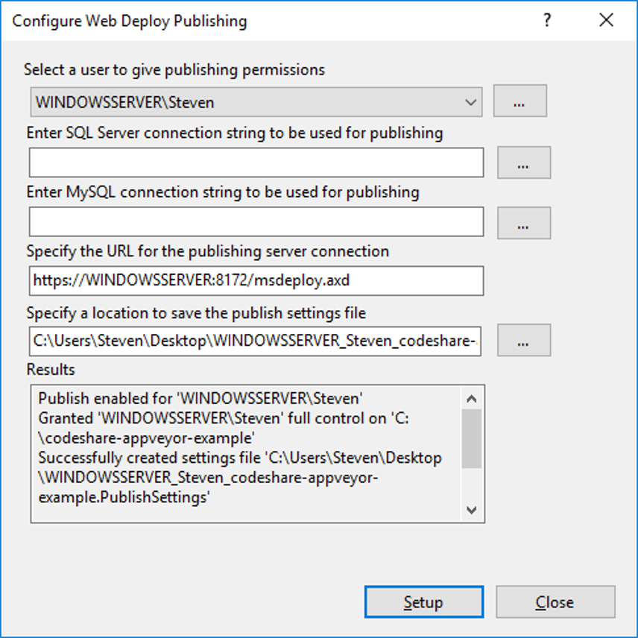Click the Setup button
The height and width of the screenshot is (638, 638).
[423, 602]
